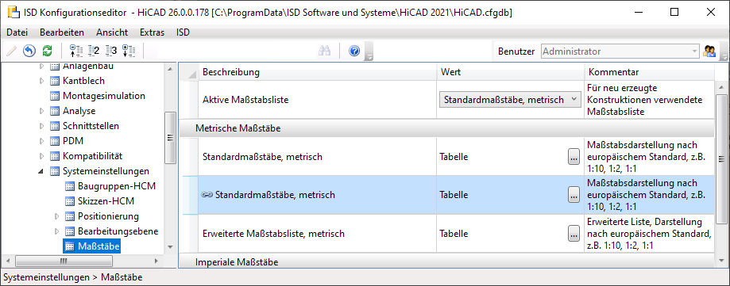Screen dimensions: 730x286
Task: Click the blue undo arrow icon
Action: [29, 51]
